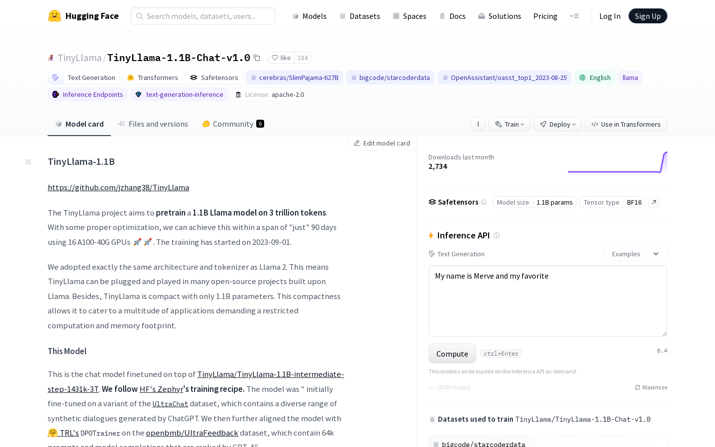Open the navbar overflow menu icon
Screen dimensions: 715x447
pos(574,16)
